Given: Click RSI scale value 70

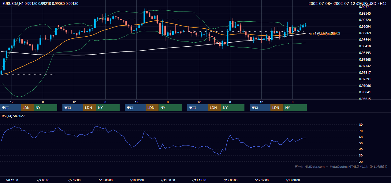Looking at the screenshot, I should click(361, 131).
